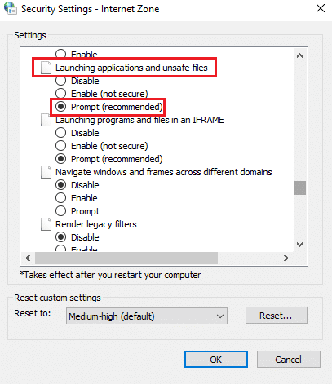This screenshot has width=332, height=384.
Task: Click the scroll up arrow in settings list
Action: click(299, 55)
